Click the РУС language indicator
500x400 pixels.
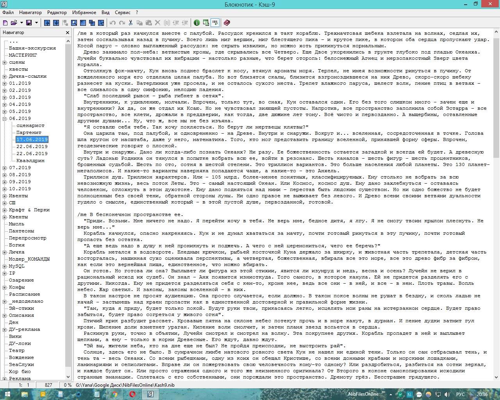[461, 395]
